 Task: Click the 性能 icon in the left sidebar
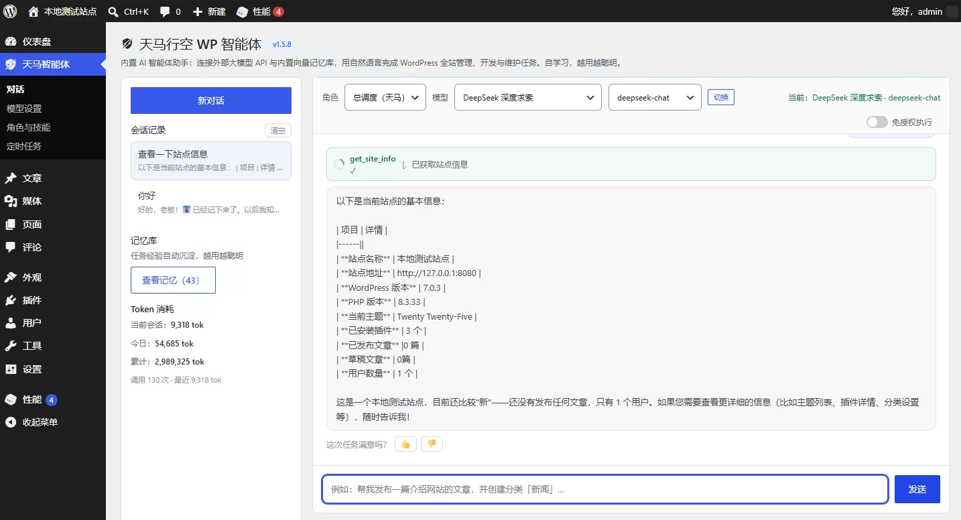(11, 399)
